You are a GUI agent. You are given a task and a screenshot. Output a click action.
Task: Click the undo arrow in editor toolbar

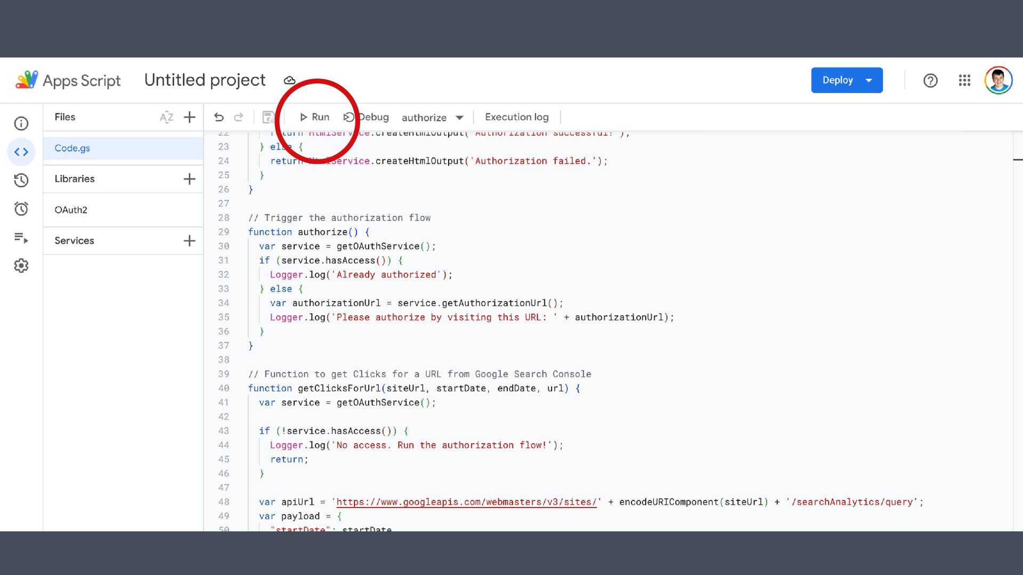click(x=218, y=117)
